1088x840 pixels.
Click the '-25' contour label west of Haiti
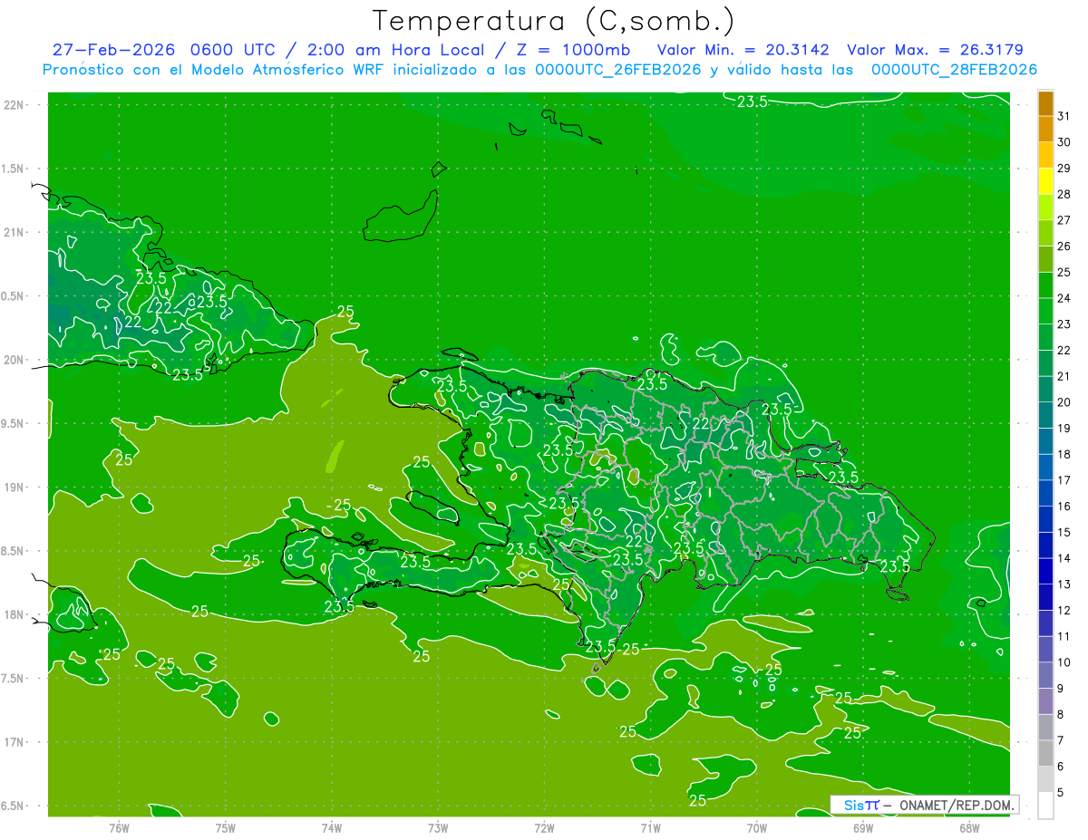click(x=338, y=505)
